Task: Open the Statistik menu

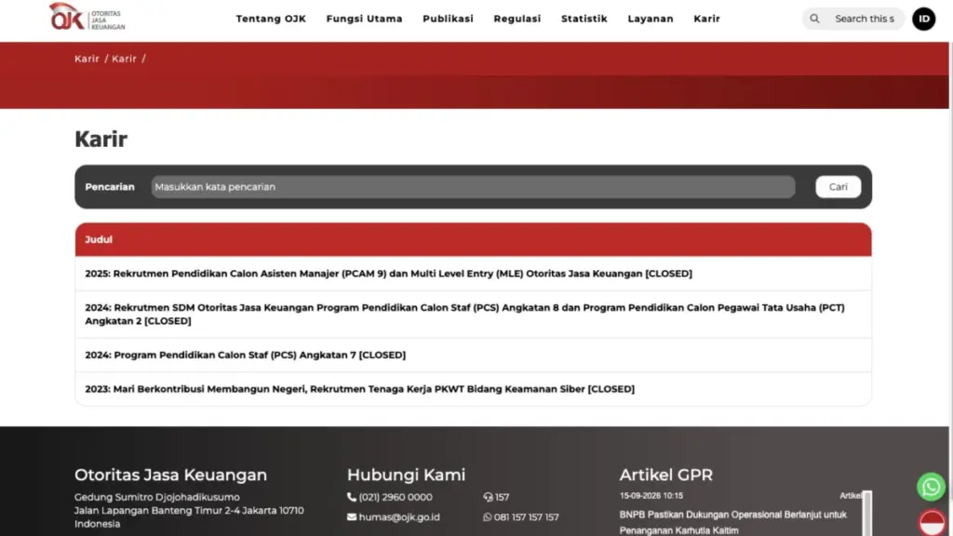Action: click(584, 19)
